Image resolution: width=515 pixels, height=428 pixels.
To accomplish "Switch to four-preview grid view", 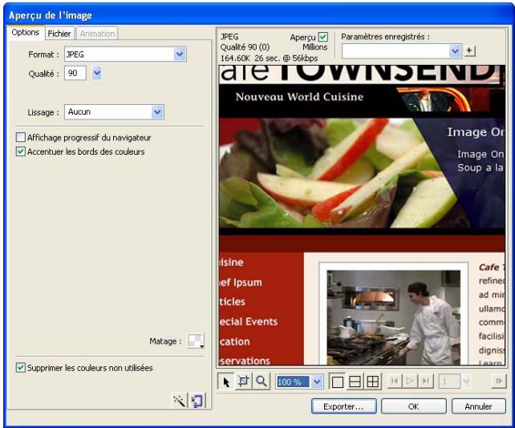I will pos(373,382).
